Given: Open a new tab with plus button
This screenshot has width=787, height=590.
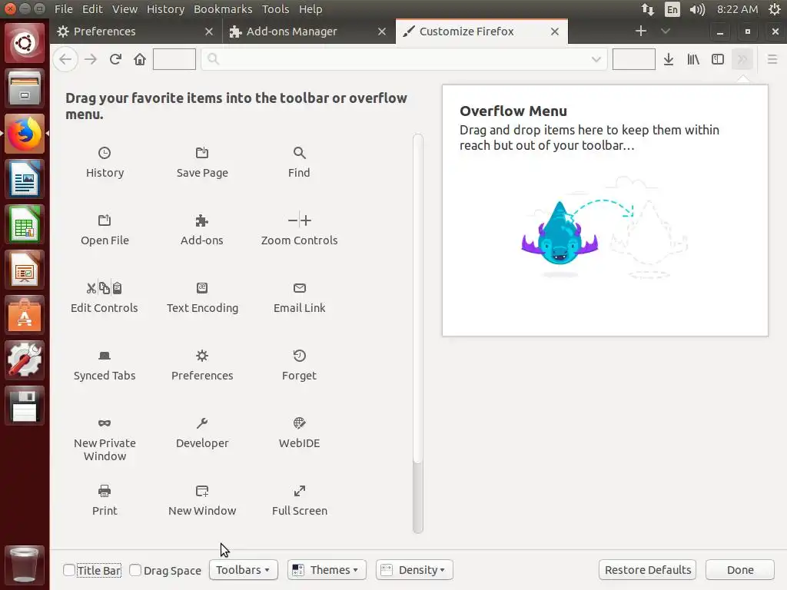Looking at the screenshot, I should coord(641,31).
